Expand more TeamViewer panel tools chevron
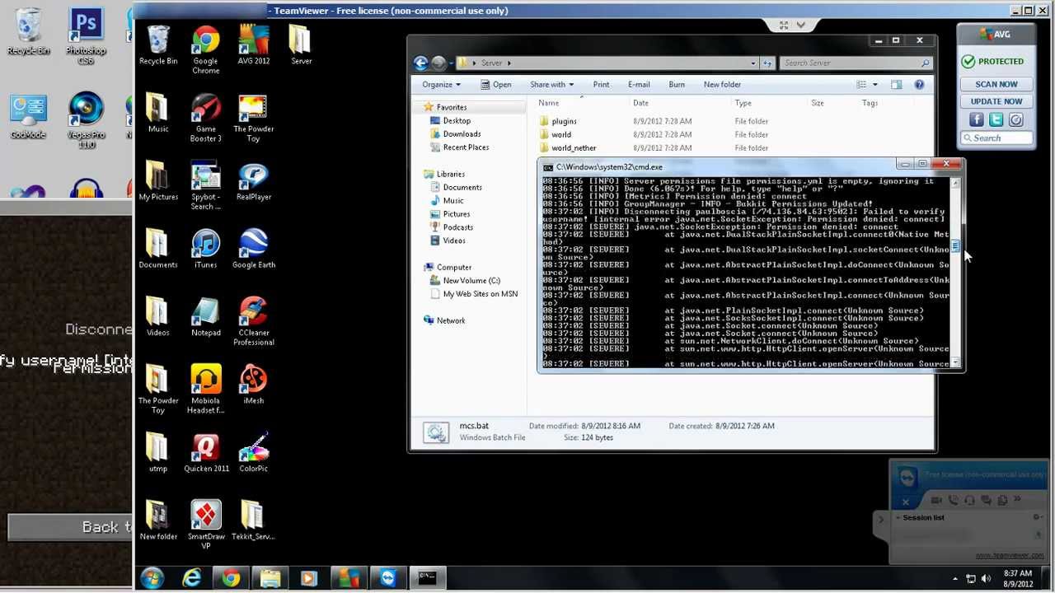The width and height of the screenshot is (1055, 593). pyautogui.click(x=1018, y=499)
